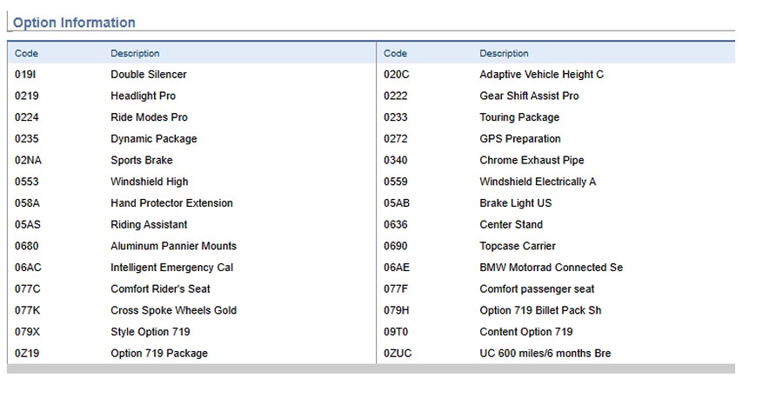Select code 0272 cell
Viewport: 783px width, 398px height.
[396, 139]
